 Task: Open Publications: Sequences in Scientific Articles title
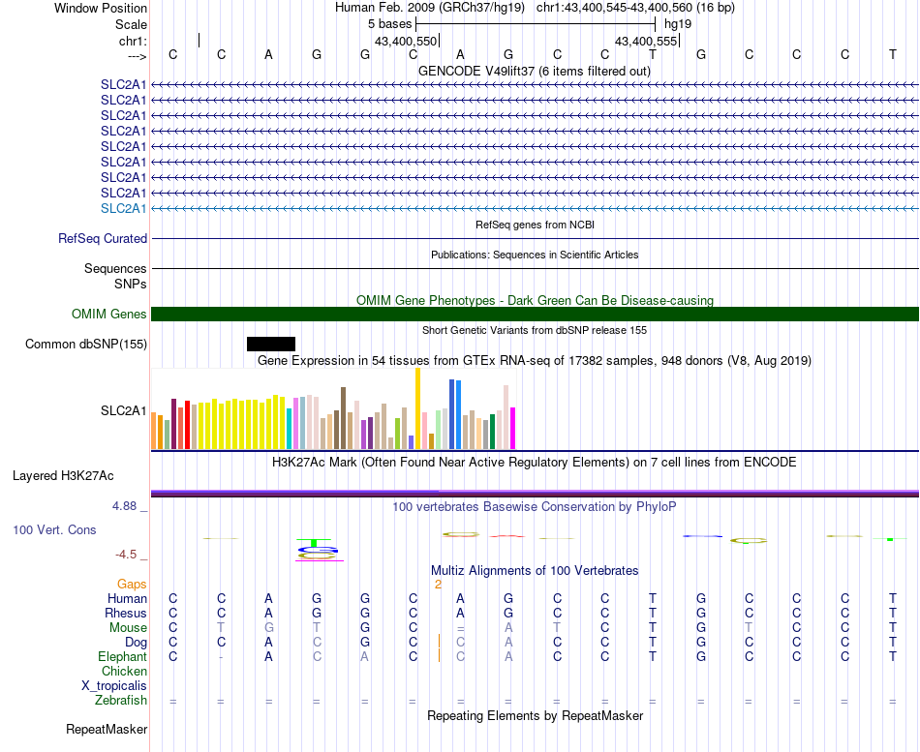535,255
